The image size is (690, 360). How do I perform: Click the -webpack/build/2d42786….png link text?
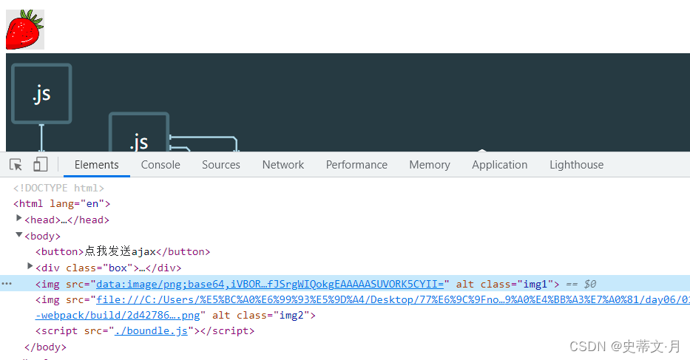118,316
